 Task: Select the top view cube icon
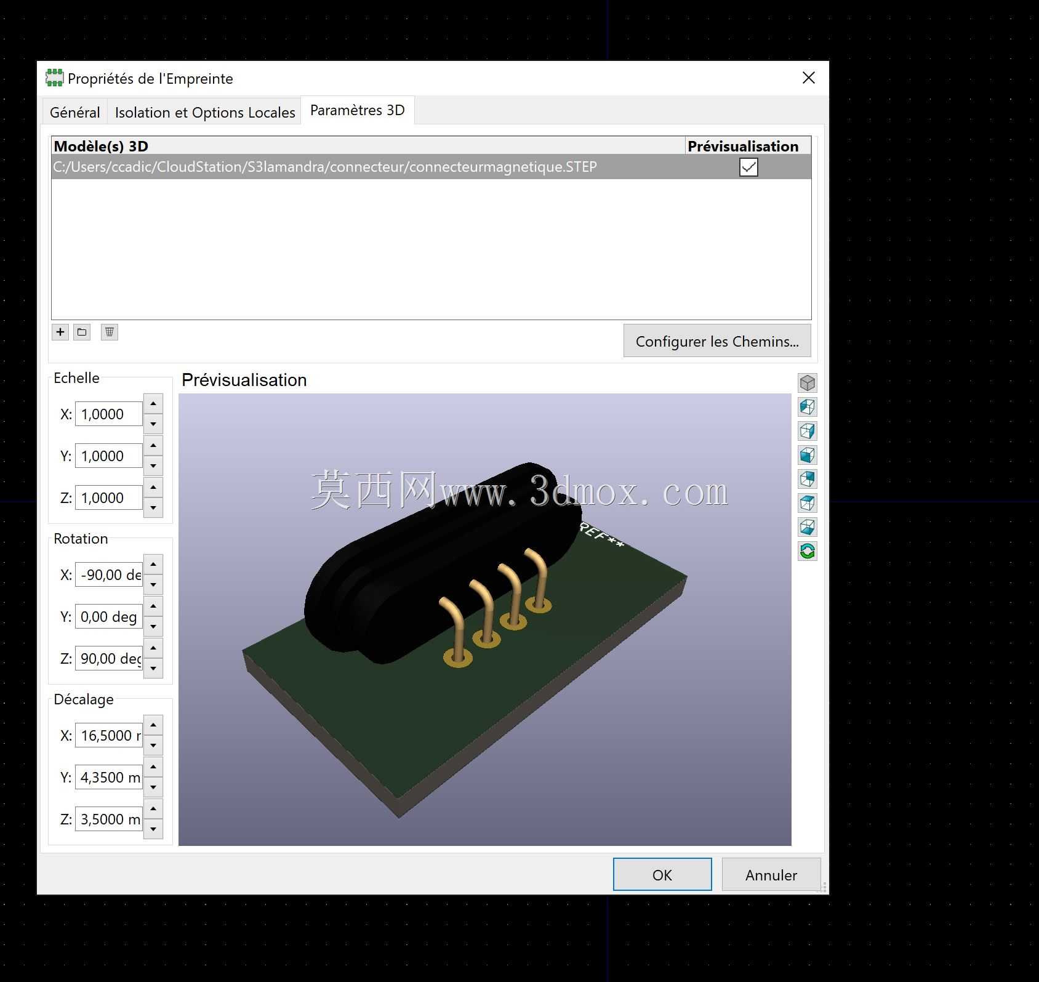tap(807, 503)
